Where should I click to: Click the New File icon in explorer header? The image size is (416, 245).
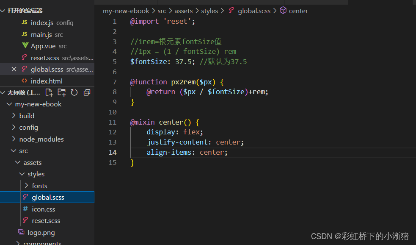point(49,92)
